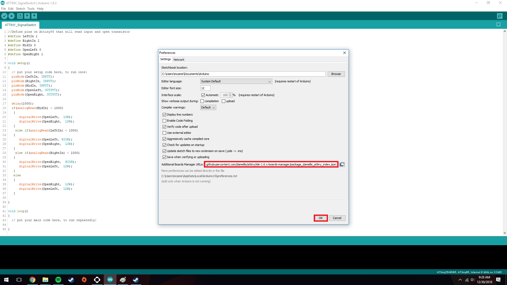The width and height of the screenshot is (507, 285).
Task: Enable verbose output during upload
Action: click(x=224, y=101)
